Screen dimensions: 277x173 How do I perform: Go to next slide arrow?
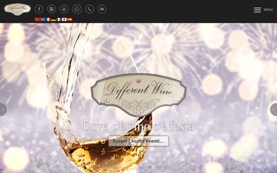click(274, 110)
